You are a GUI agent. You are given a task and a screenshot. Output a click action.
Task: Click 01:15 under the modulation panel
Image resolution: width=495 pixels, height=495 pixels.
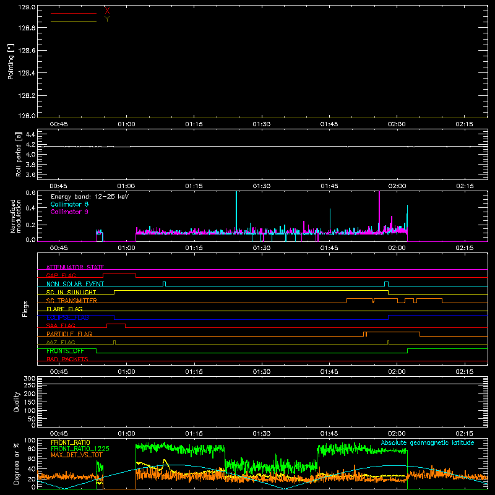[x=194, y=248]
